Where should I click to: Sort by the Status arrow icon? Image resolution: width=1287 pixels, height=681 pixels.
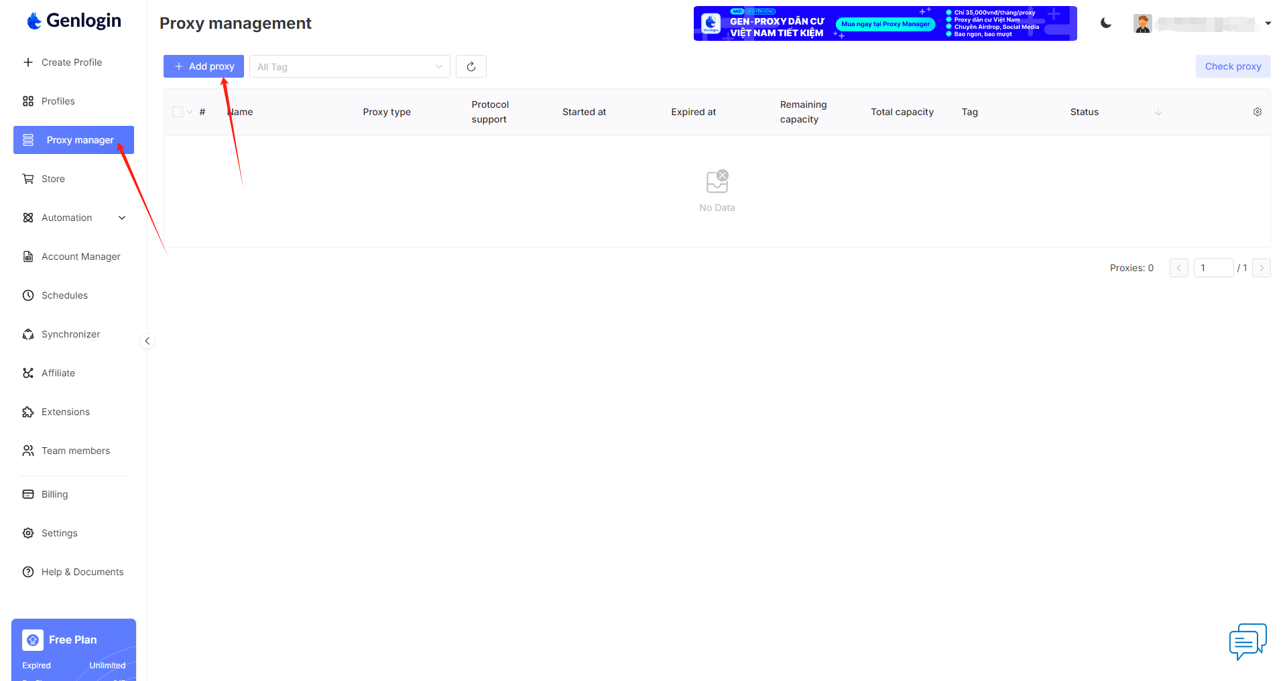(x=1158, y=112)
